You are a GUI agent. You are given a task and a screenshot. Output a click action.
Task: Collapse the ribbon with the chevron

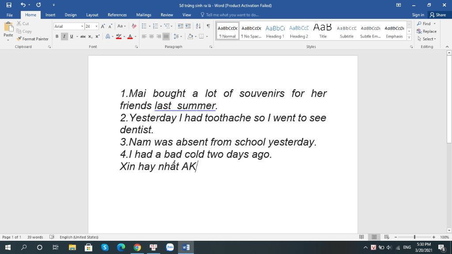point(447,47)
